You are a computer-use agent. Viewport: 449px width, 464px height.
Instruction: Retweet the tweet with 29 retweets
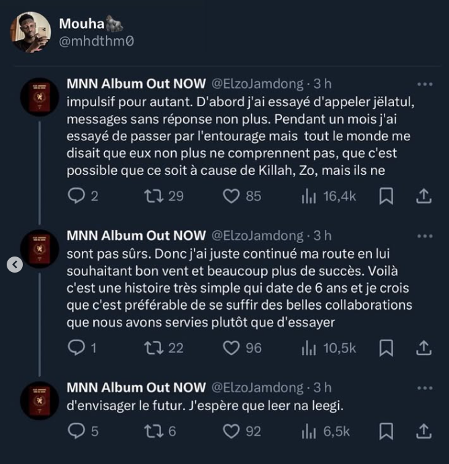155,195
